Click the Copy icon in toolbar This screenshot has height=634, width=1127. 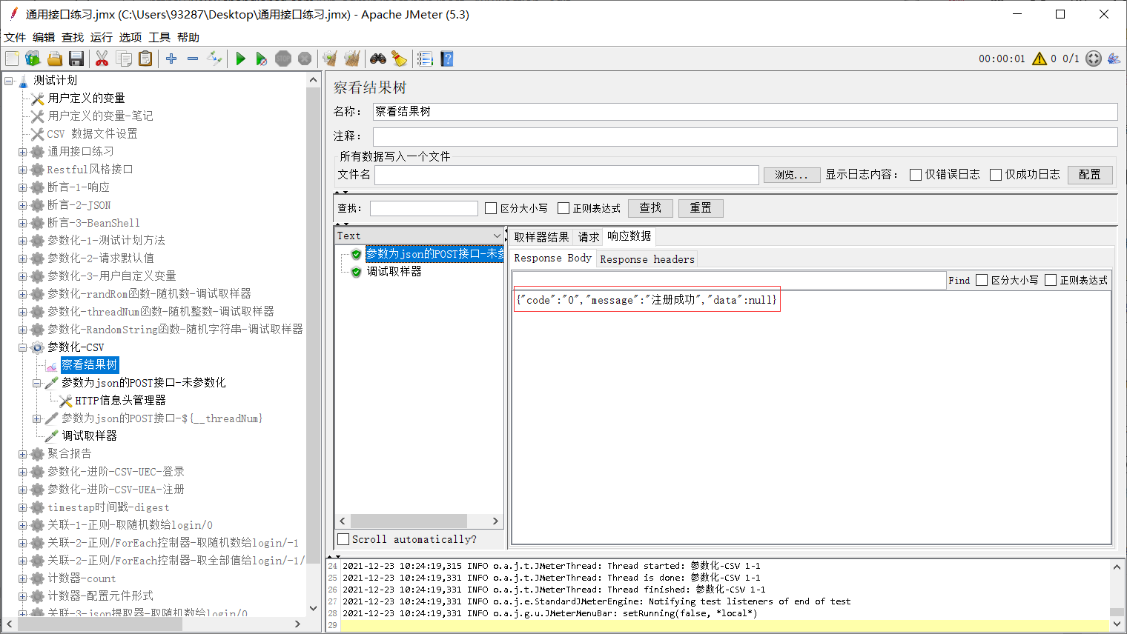124,59
